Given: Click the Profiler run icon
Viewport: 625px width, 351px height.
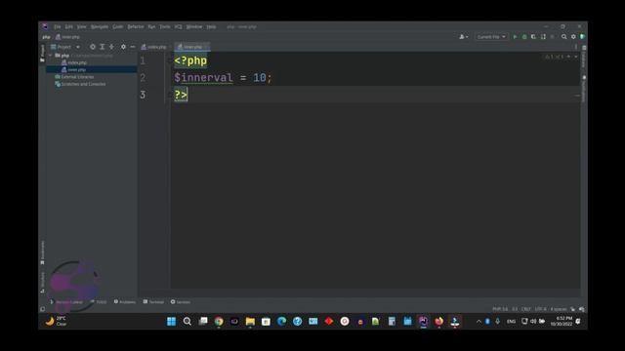Looking at the screenshot, I should coord(543,37).
